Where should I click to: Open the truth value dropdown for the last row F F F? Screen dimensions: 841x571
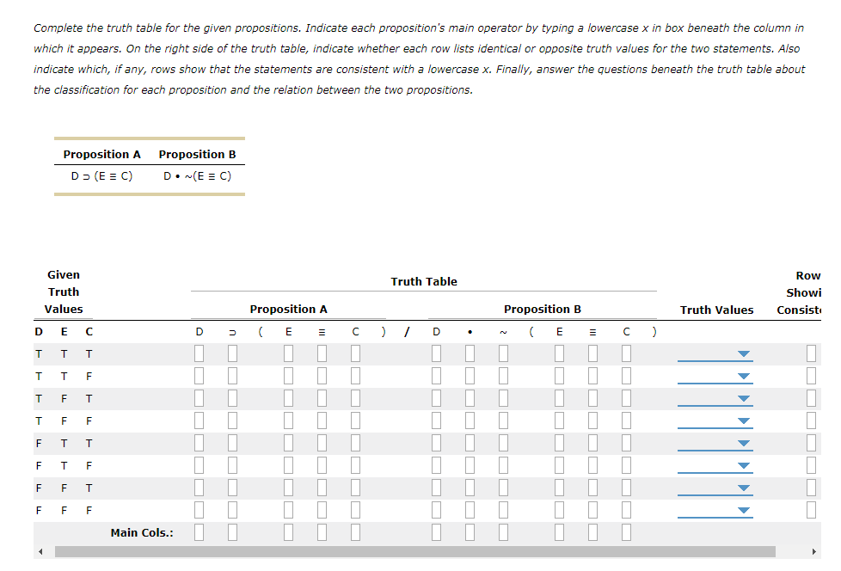click(x=741, y=510)
